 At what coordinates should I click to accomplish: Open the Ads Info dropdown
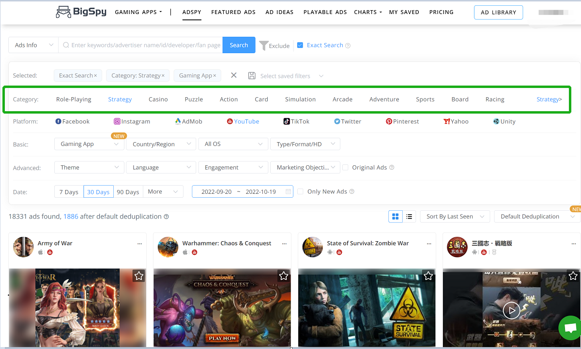tap(33, 45)
